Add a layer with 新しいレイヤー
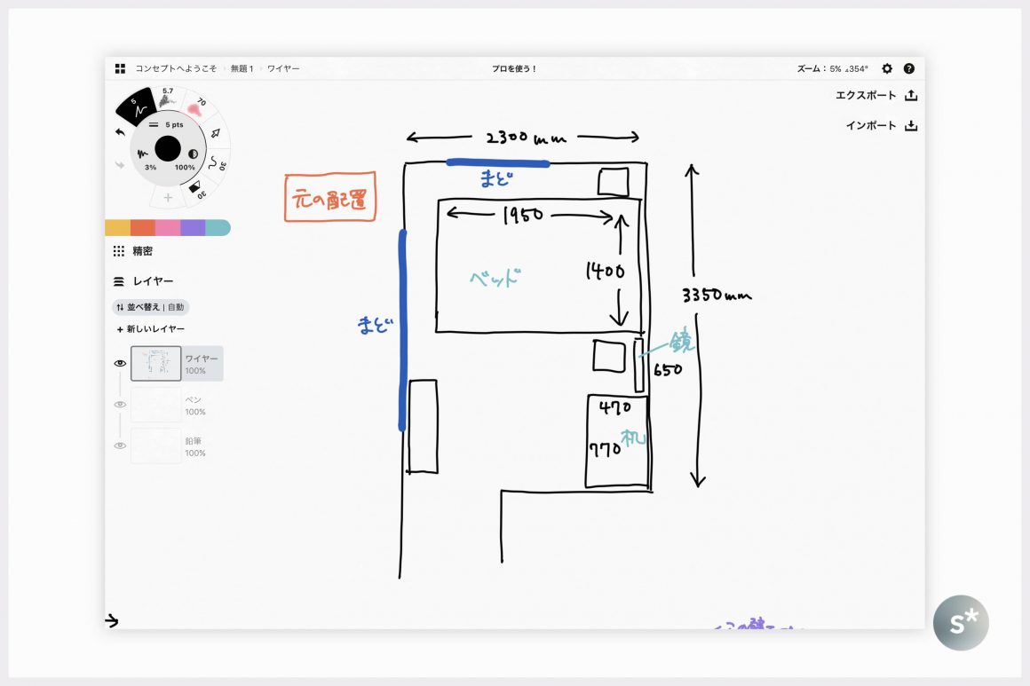1030x686 pixels. [x=150, y=329]
